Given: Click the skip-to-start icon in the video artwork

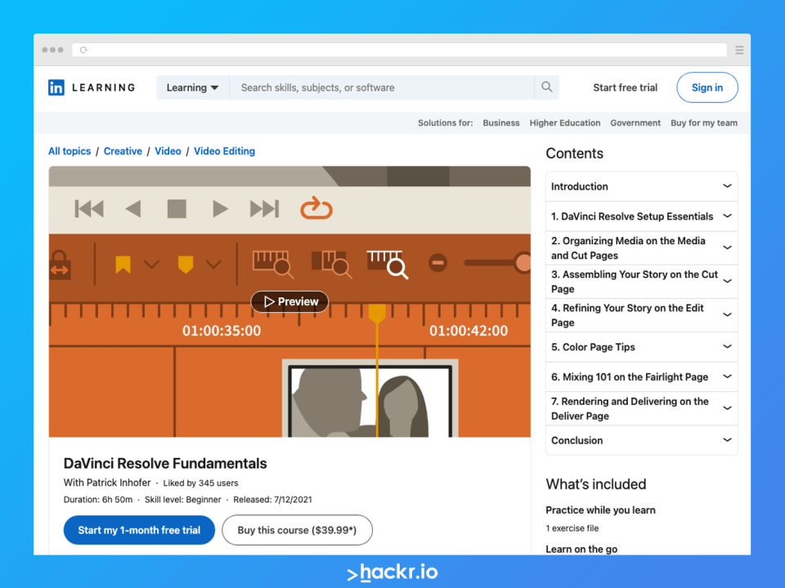Looking at the screenshot, I should (89, 208).
